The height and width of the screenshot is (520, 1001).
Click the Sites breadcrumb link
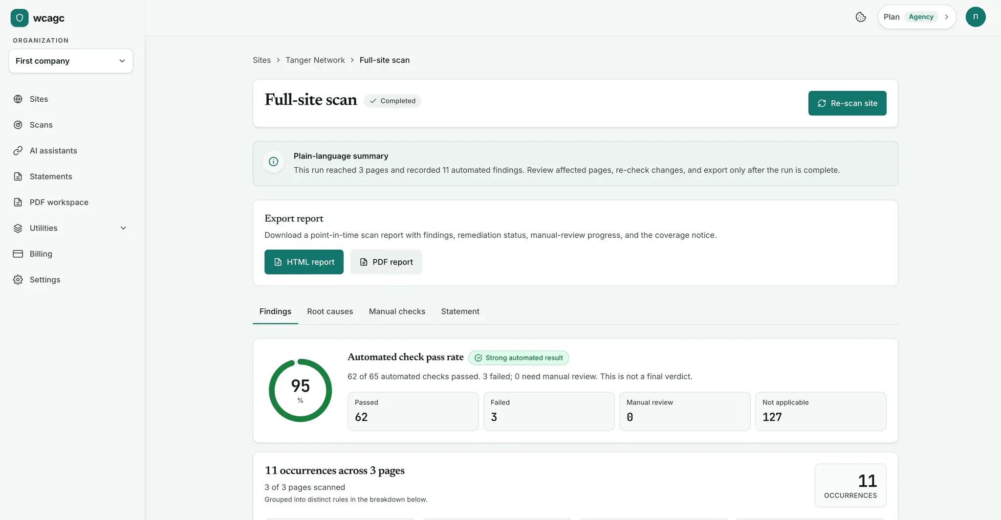(x=261, y=60)
